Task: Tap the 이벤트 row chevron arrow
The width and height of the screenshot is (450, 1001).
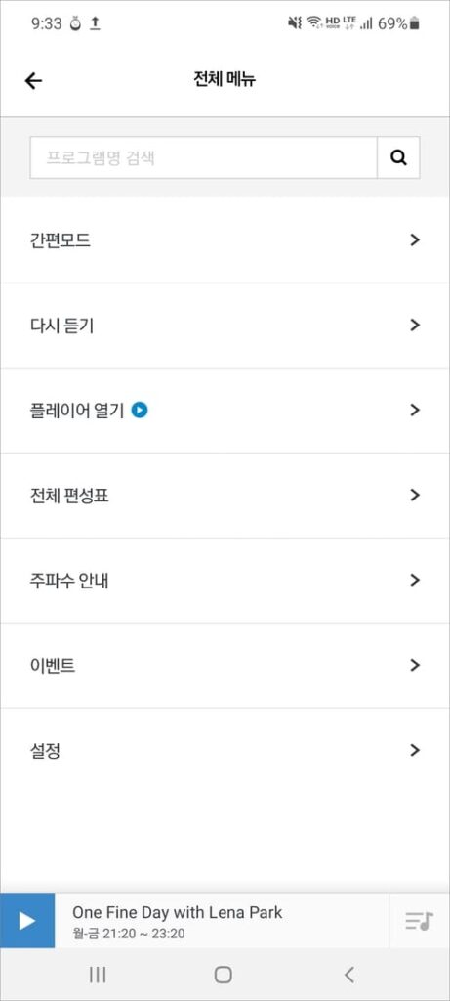Action: coord(415,665)
